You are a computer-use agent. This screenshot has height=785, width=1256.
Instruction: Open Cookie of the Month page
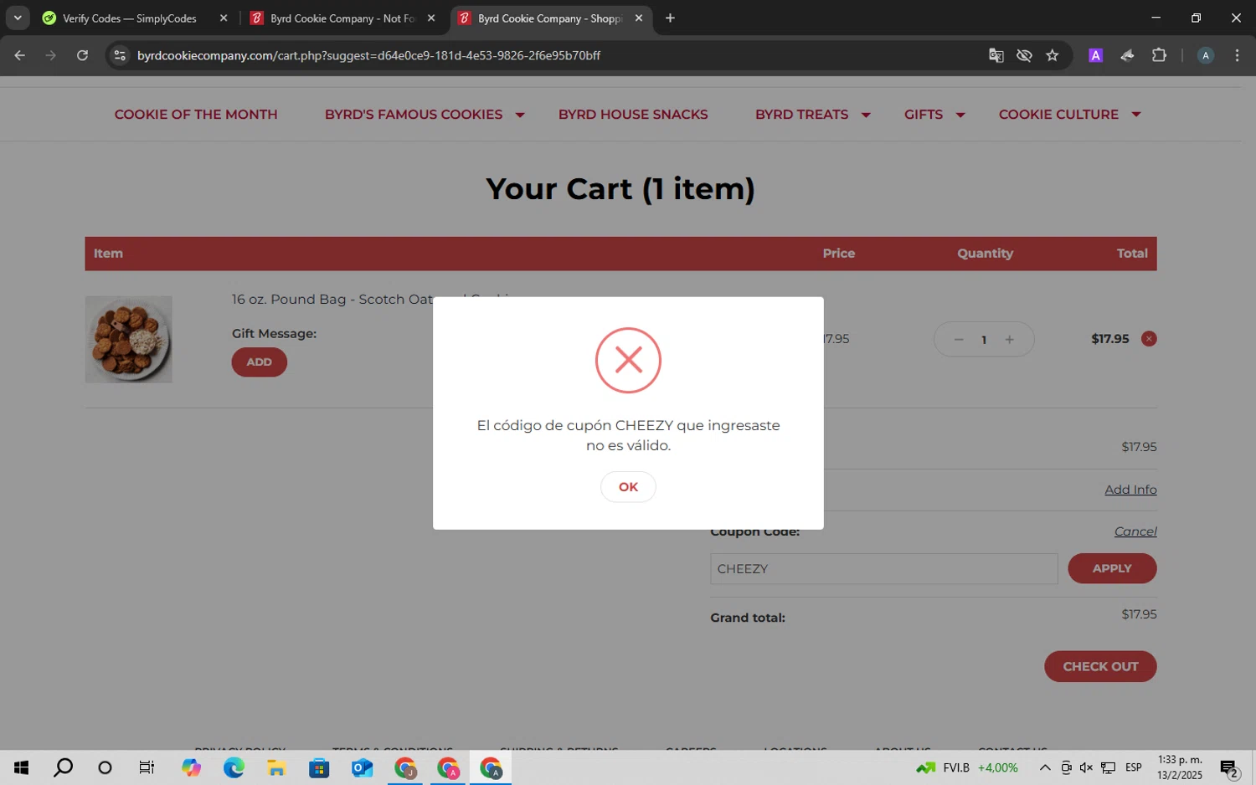click(196, 115)
